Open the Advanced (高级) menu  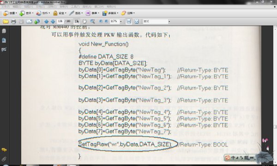tap(87, 7)
